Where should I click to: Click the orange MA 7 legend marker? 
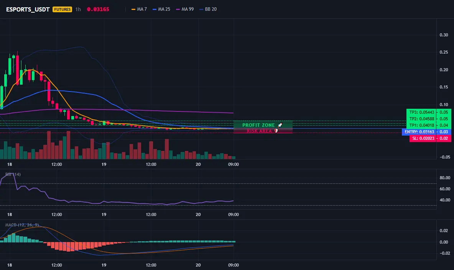coord(133,9)
